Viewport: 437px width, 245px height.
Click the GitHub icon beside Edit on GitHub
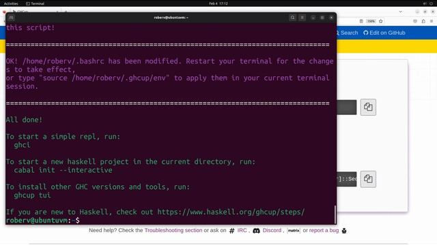coord(366,33)
